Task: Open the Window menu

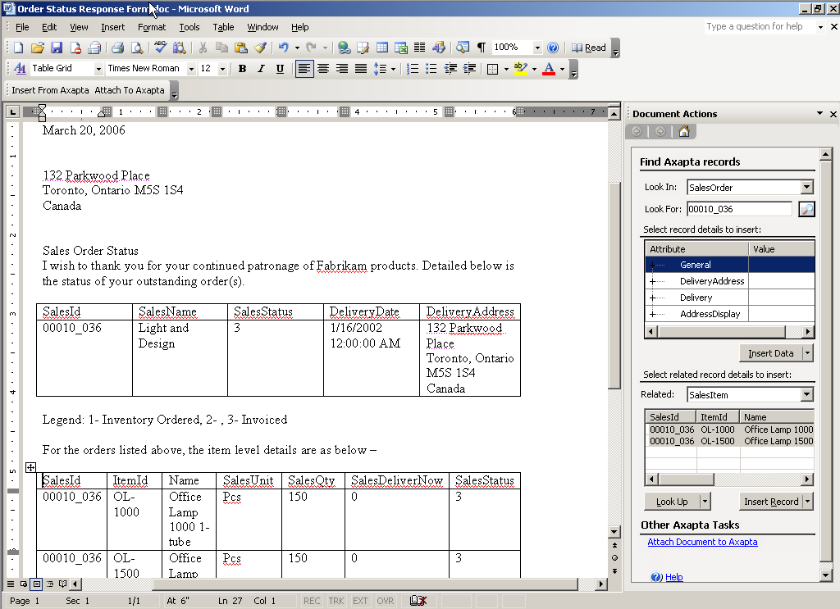Action: pos(262,27)
